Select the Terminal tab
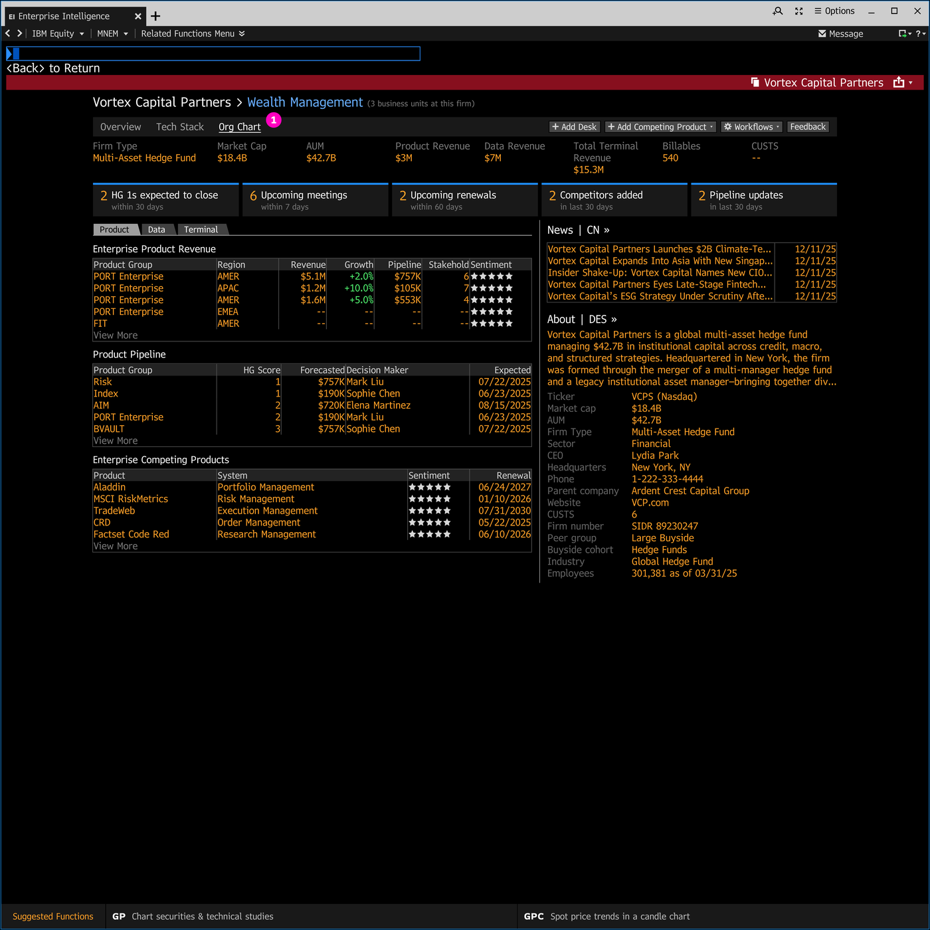 201,230
